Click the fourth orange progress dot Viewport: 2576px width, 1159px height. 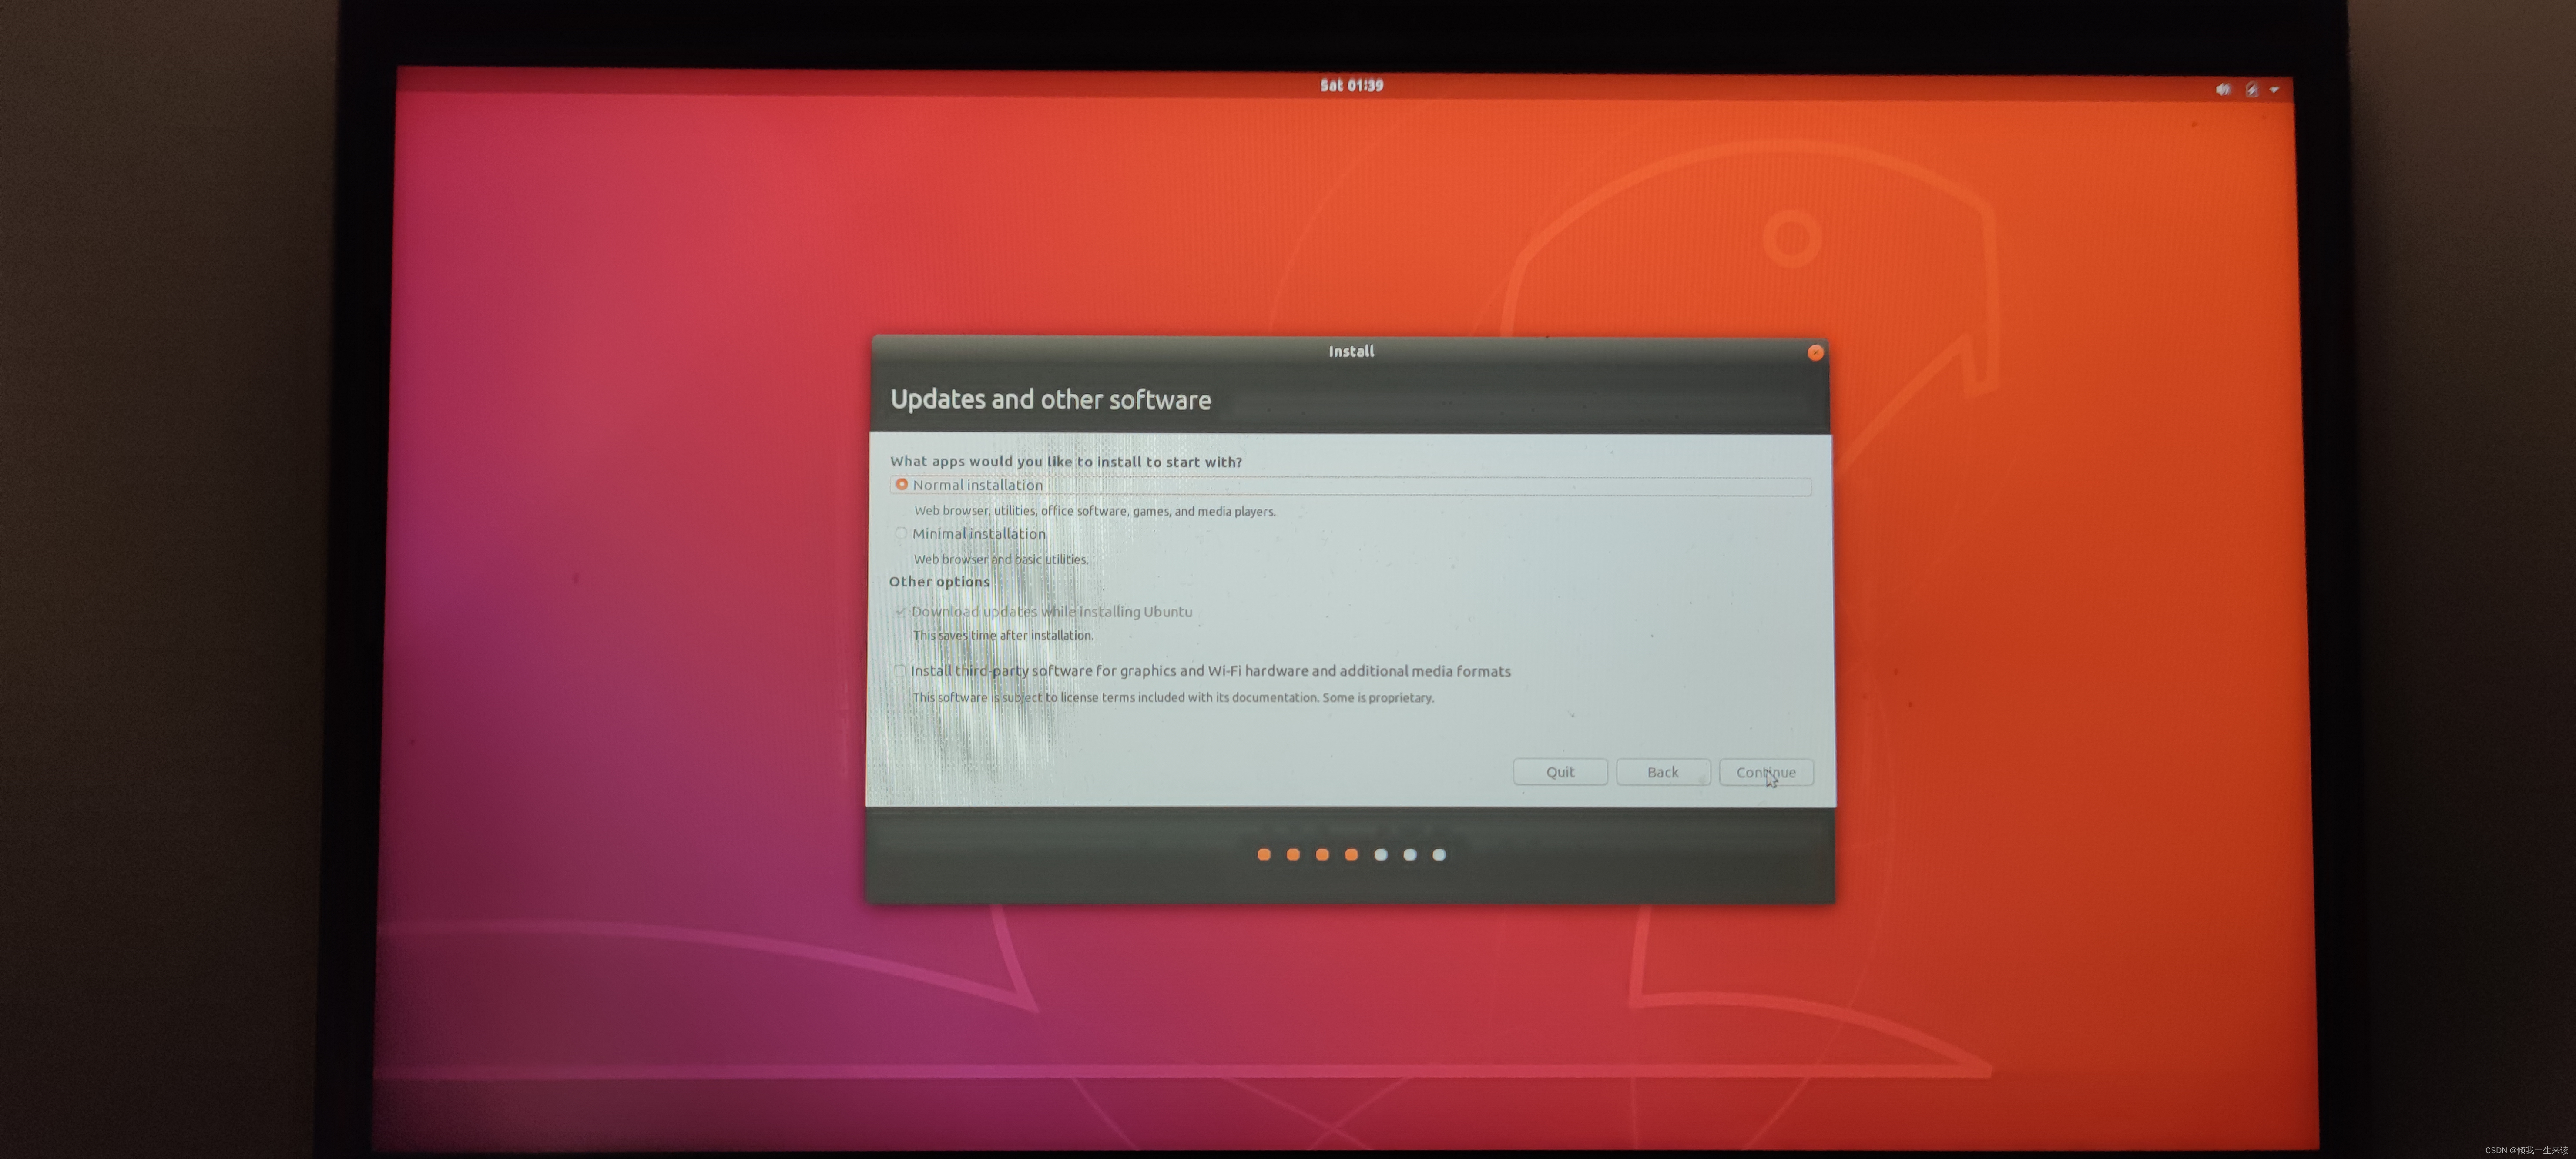click(x=1351, y=854)
